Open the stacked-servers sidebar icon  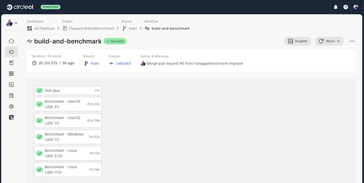(x=11, y=74)
